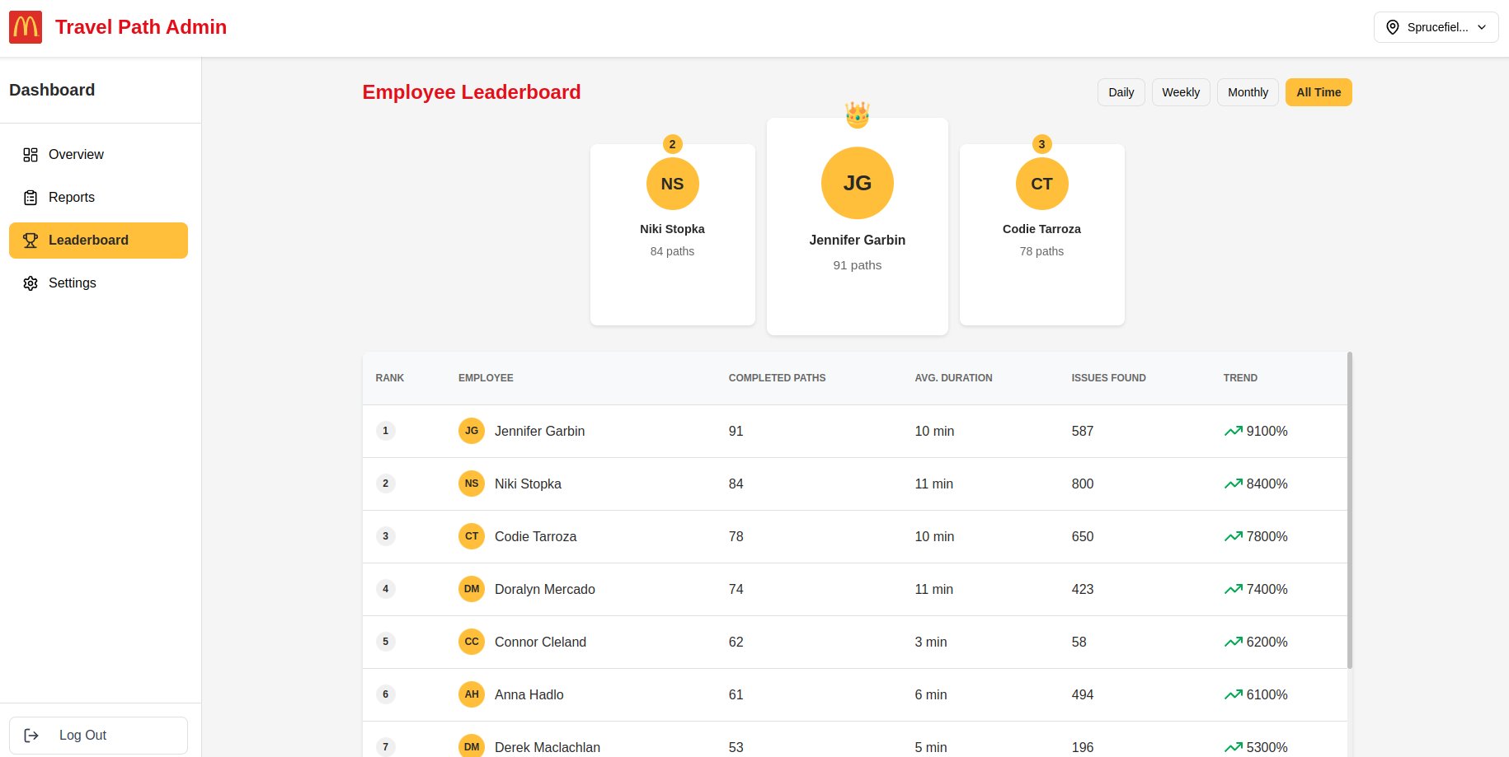1509x757 pixels.
Task: Click the location pin icon
Action: pyautogui.click(x=1393, y=27)
